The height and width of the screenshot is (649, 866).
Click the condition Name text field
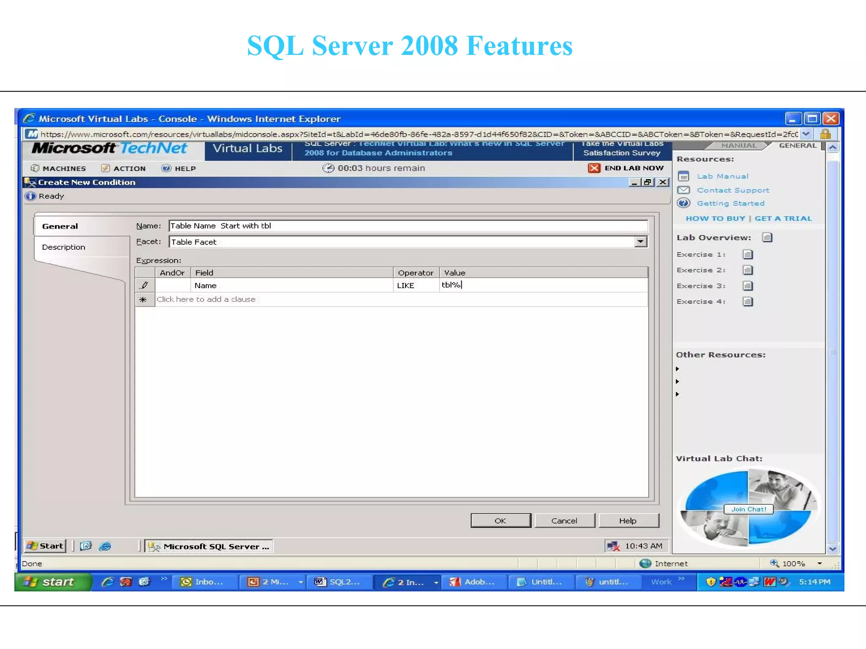(x=408, y=226)
